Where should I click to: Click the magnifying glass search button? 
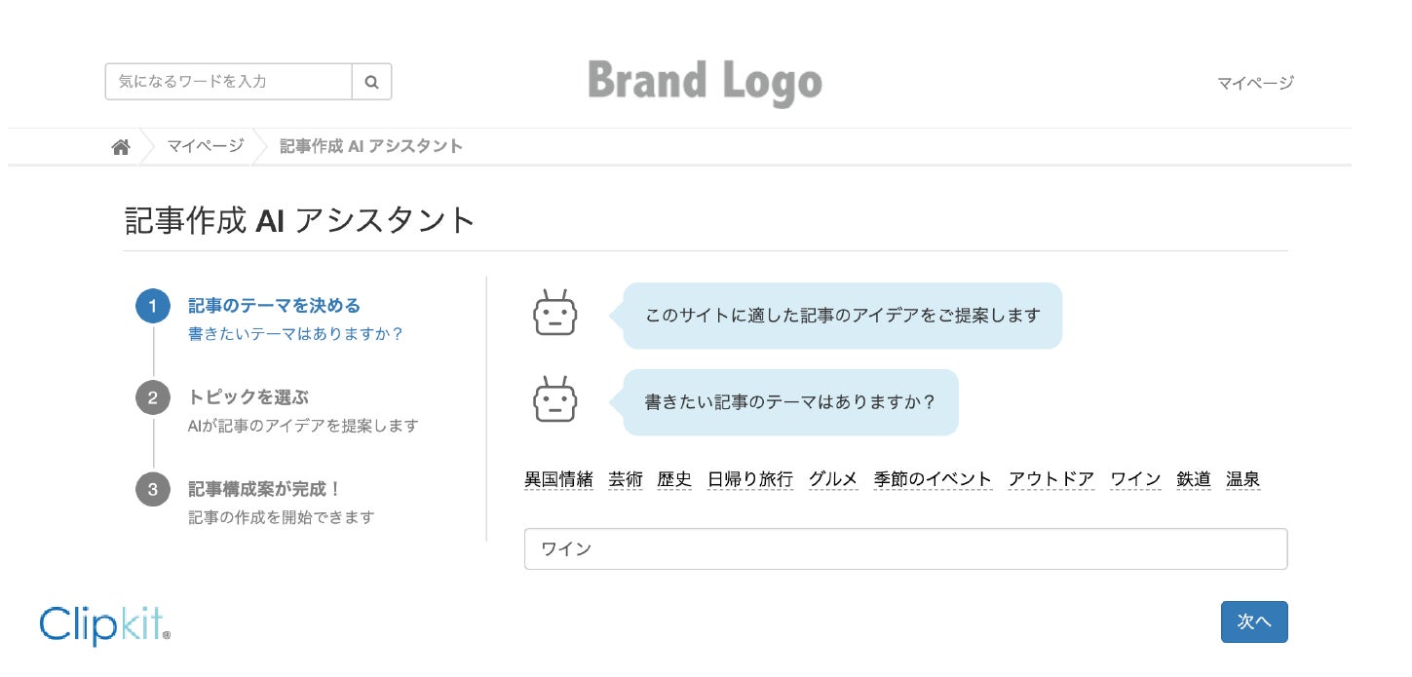pos(371,82)
